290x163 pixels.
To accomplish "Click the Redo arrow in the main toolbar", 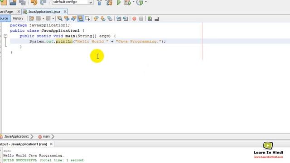I will 43,2.
